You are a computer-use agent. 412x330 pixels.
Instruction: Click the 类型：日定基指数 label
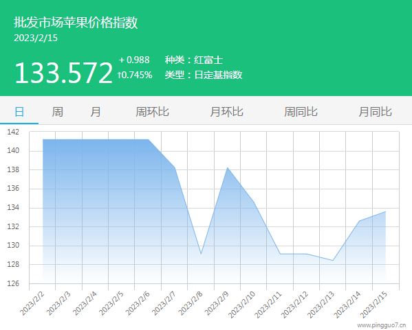(x=204, y=75)
